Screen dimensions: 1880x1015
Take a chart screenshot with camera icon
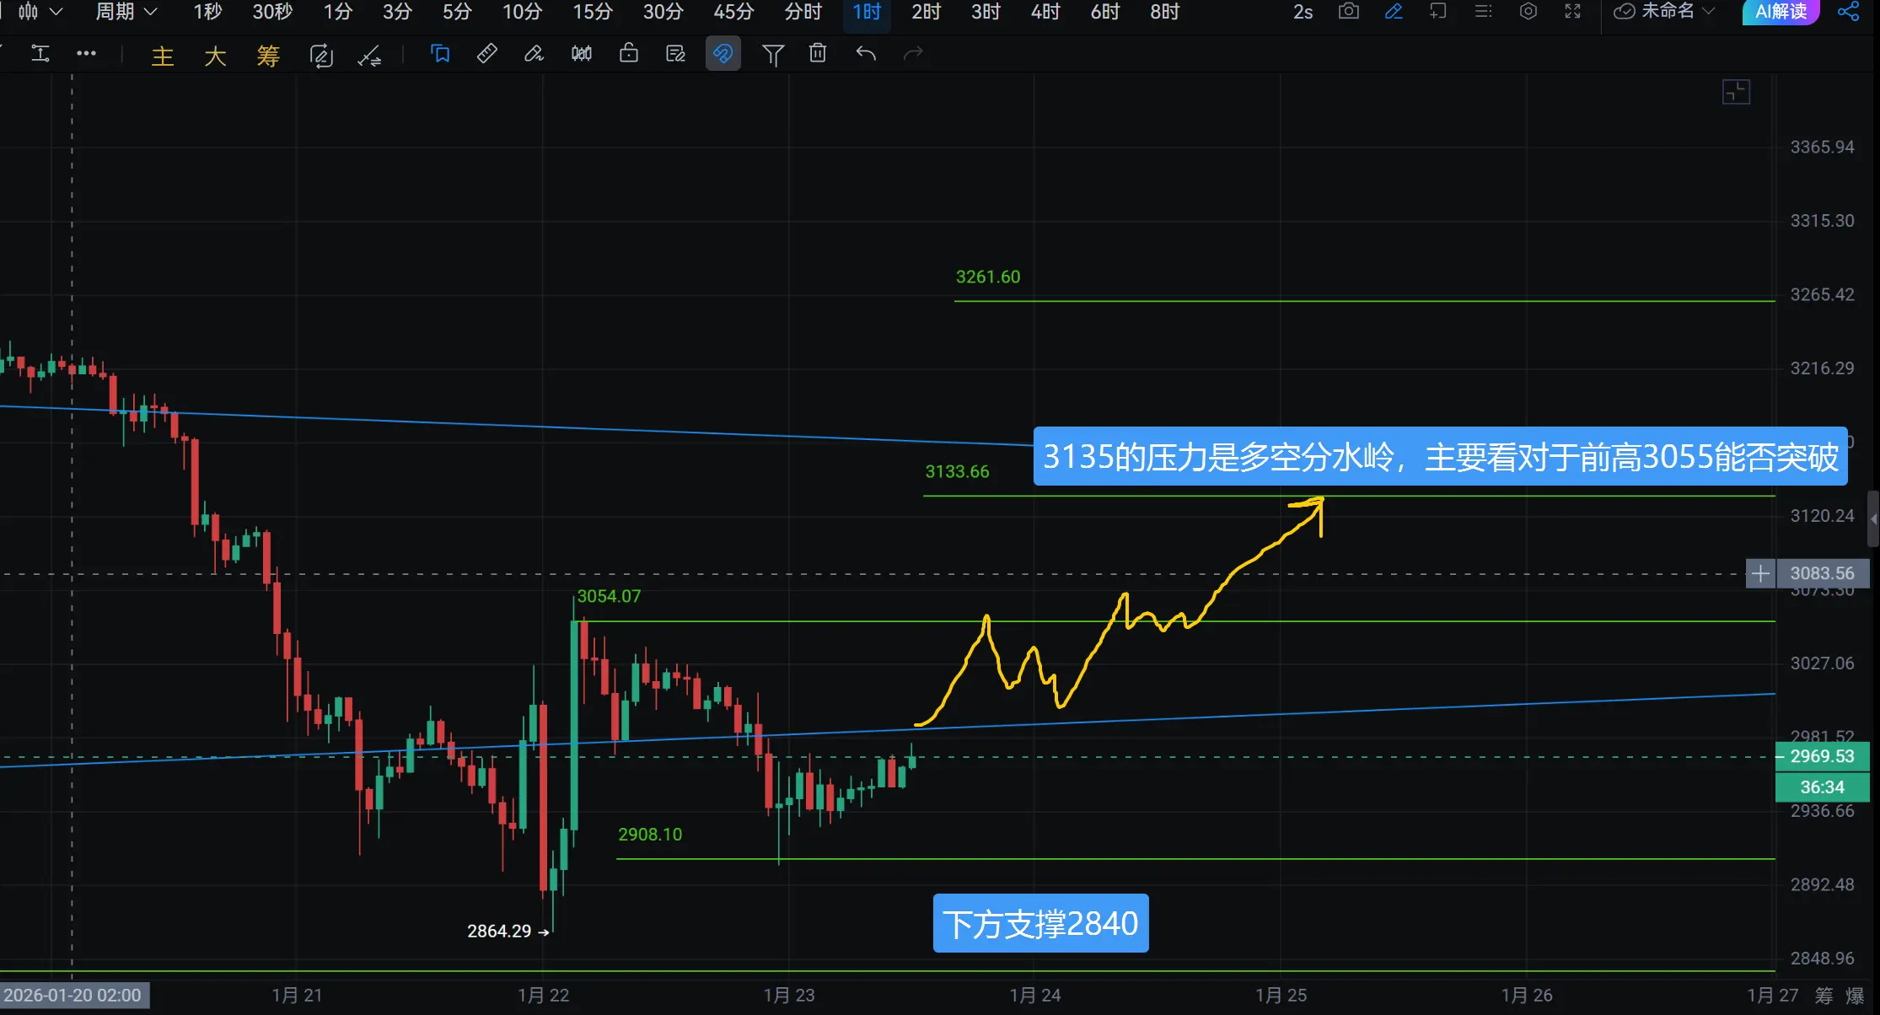coord(1348,12)
